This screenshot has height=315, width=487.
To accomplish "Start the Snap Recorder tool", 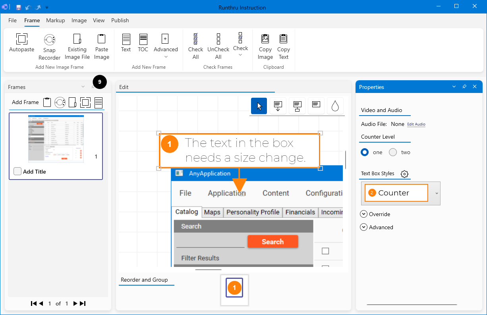I will point(49,40).
